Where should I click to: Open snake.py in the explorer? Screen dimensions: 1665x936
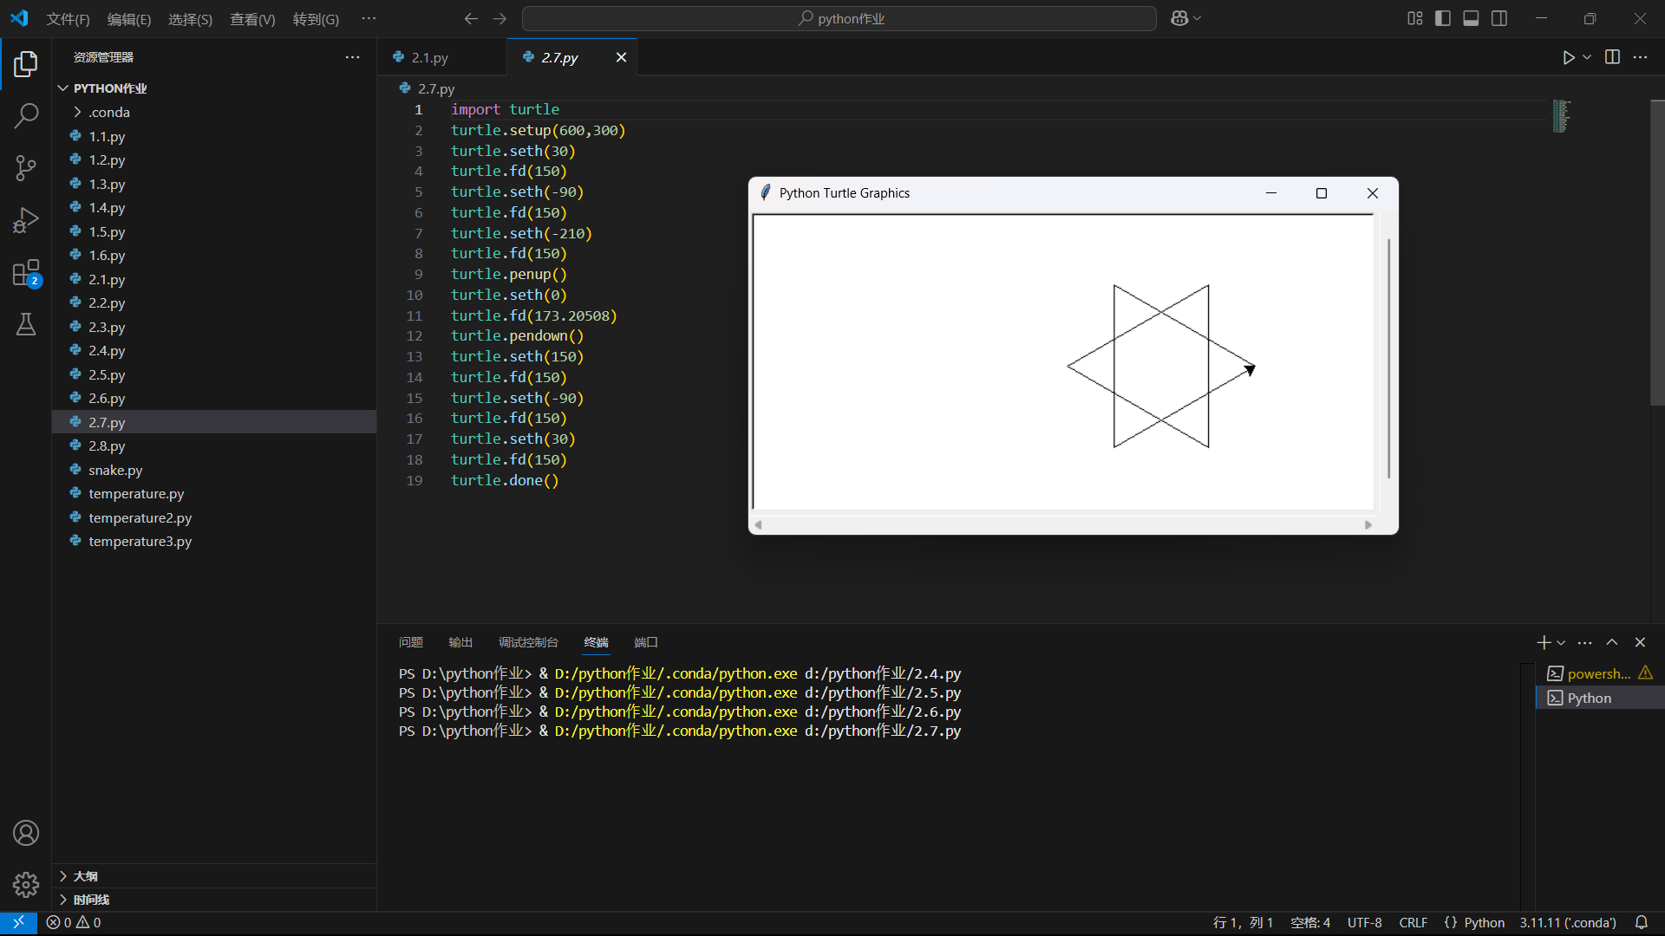click(115, 470)
